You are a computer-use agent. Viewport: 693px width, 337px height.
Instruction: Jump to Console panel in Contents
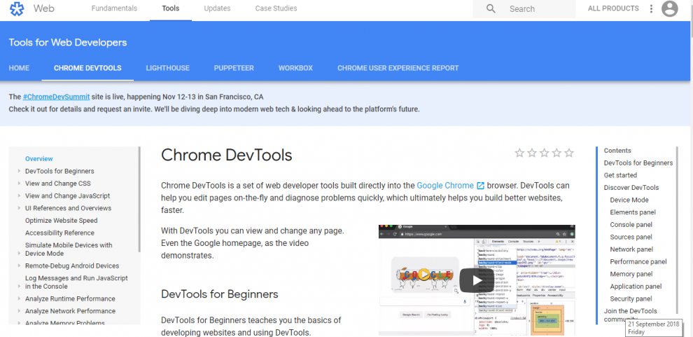click(x=632, y=224)
